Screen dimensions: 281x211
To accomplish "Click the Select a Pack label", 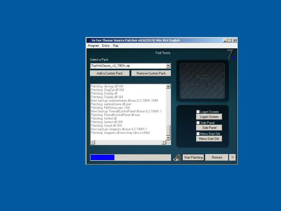I will point(99,60).
